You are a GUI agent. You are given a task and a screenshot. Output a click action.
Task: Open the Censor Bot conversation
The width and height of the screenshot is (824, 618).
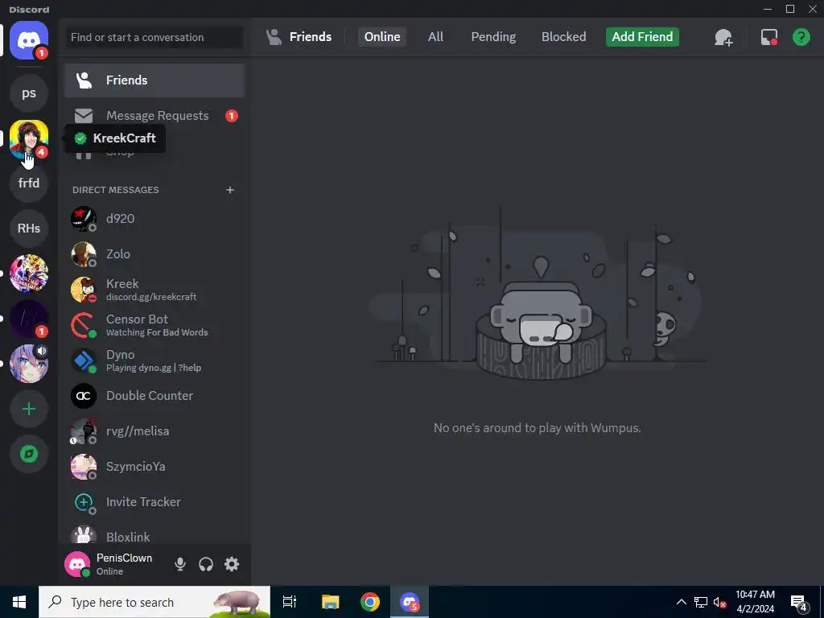coord(154,325)
